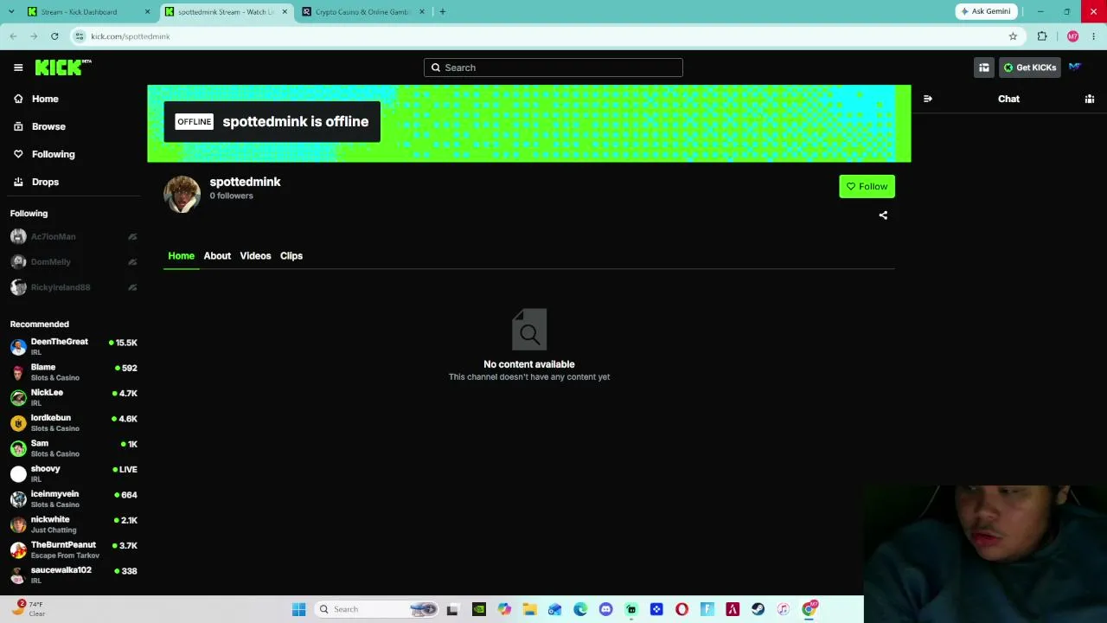
Task: Open the Windows Start menu
Action: (x=299, y=609)
